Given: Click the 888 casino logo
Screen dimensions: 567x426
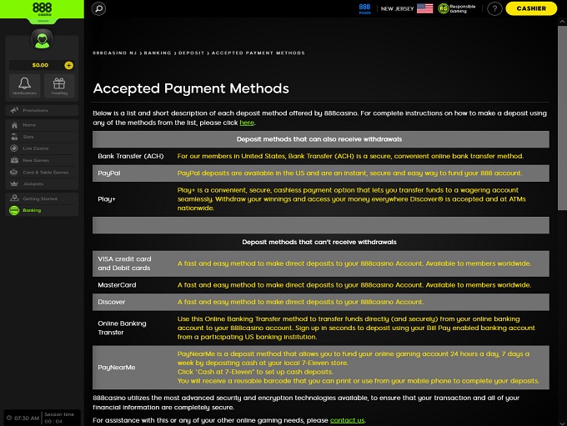Looking at the screenshot, I should tap(41, 8).
